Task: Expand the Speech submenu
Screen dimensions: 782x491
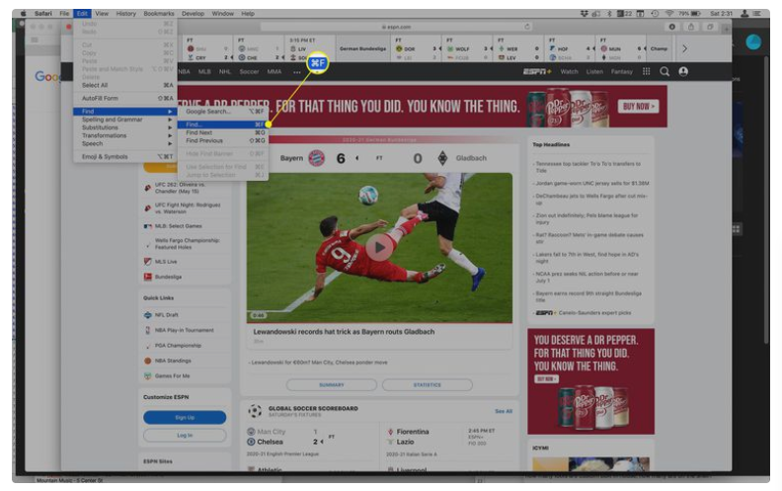Action: (124, 143)
